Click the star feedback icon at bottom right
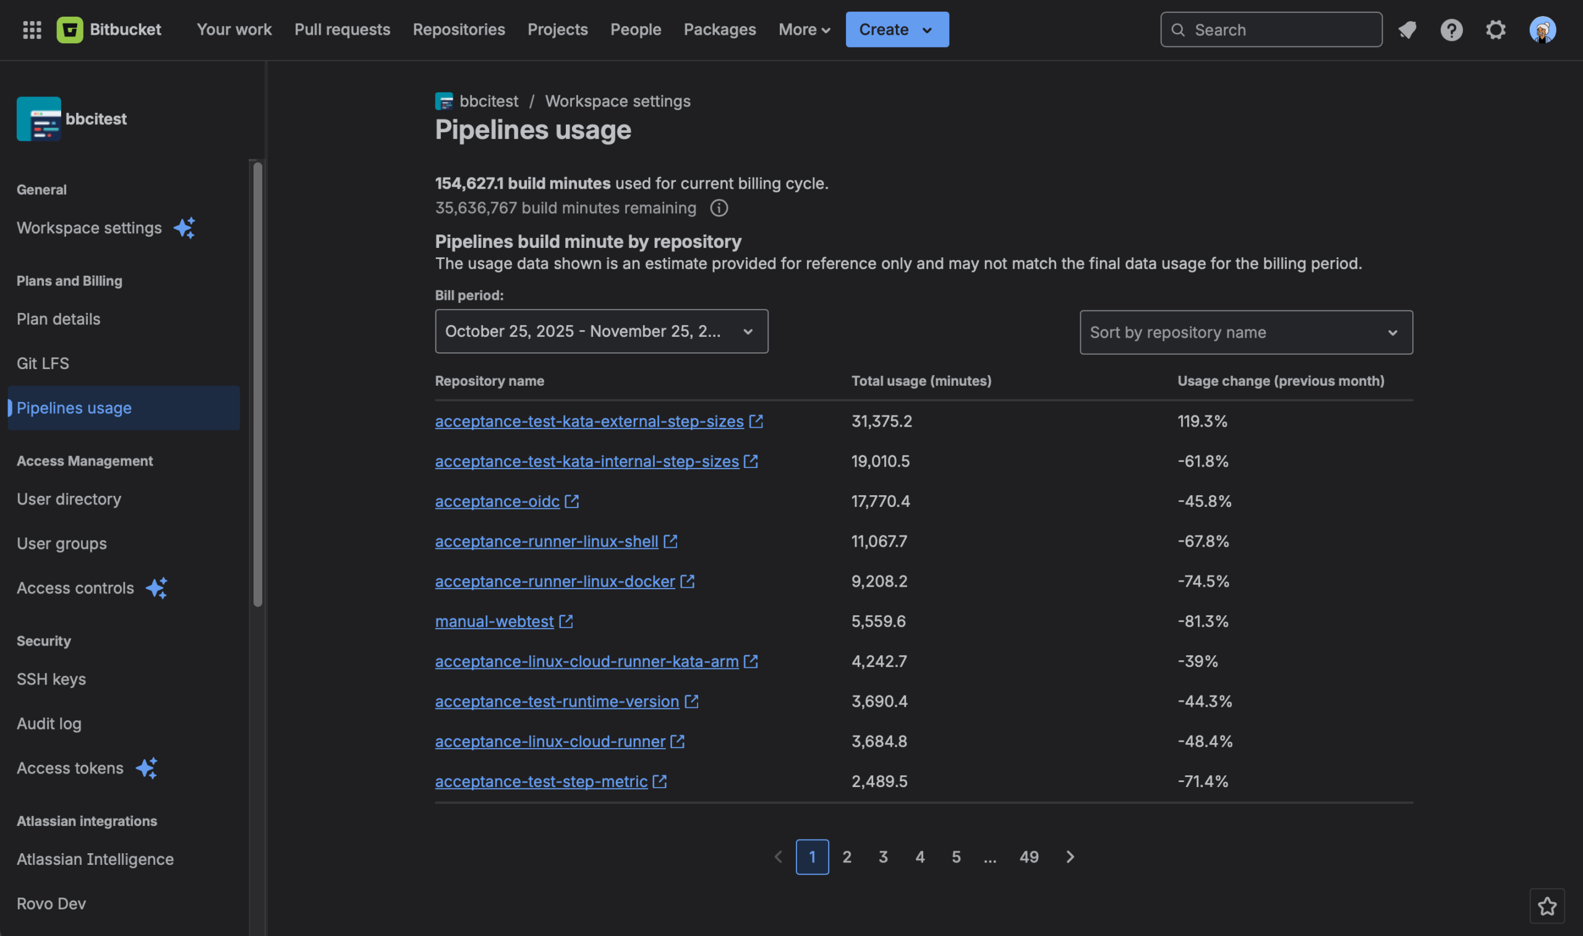 pos(1547,906)
